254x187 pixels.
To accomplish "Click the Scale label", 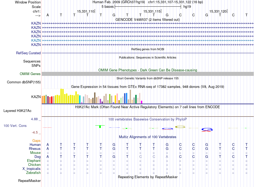I will (36, 7).
